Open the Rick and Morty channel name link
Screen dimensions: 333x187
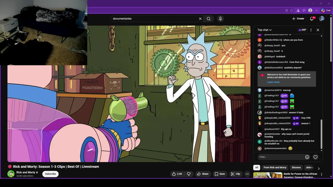pyautogui.click(x=26, y=172)
